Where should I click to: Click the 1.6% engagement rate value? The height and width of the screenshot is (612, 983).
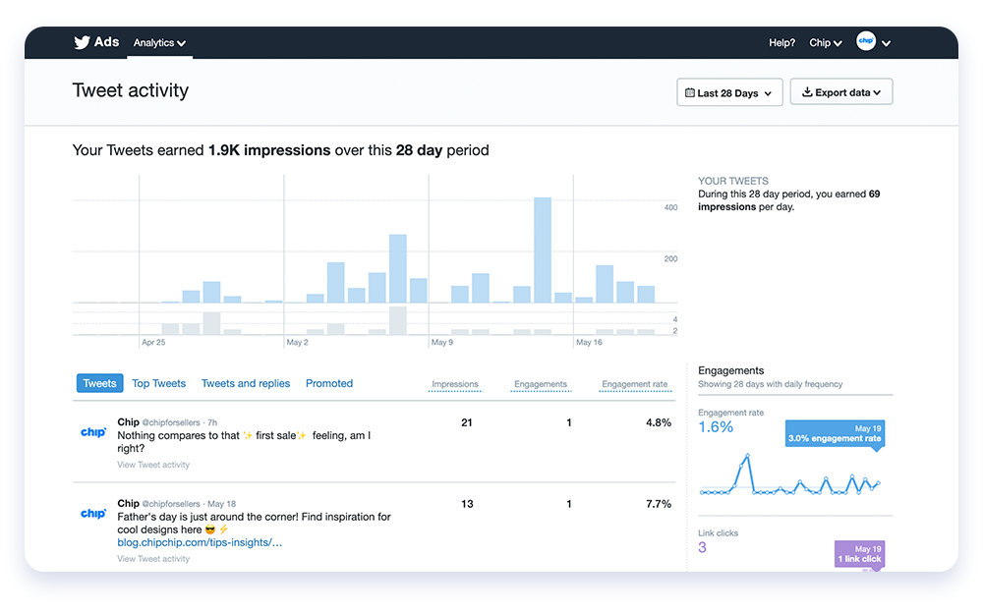tap(716, 427)
